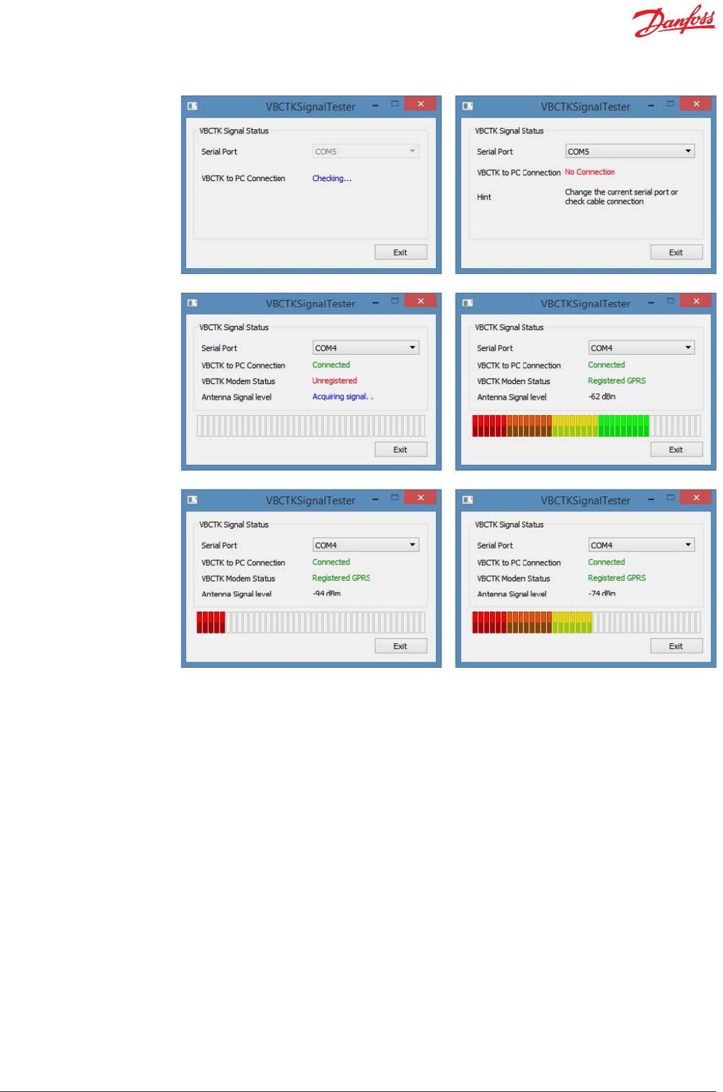
Task: Click Exit in the Checking… window
Action: point(400,252)
